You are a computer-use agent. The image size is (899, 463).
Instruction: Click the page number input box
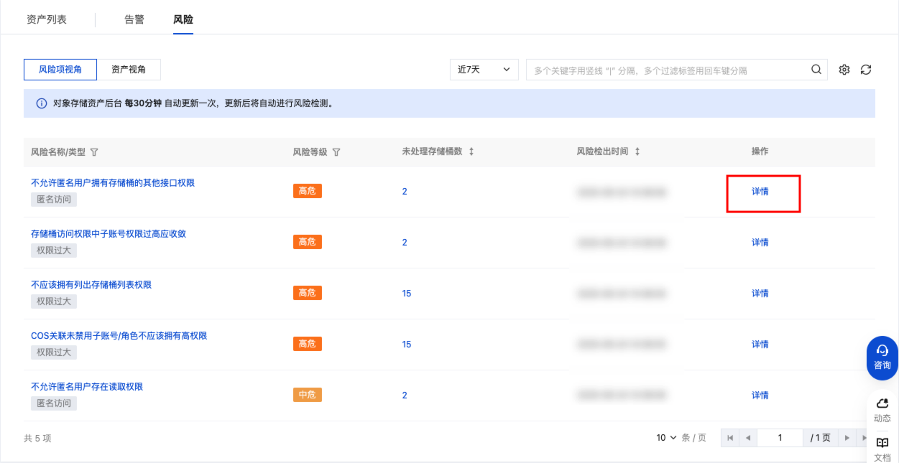click(780, 437)
